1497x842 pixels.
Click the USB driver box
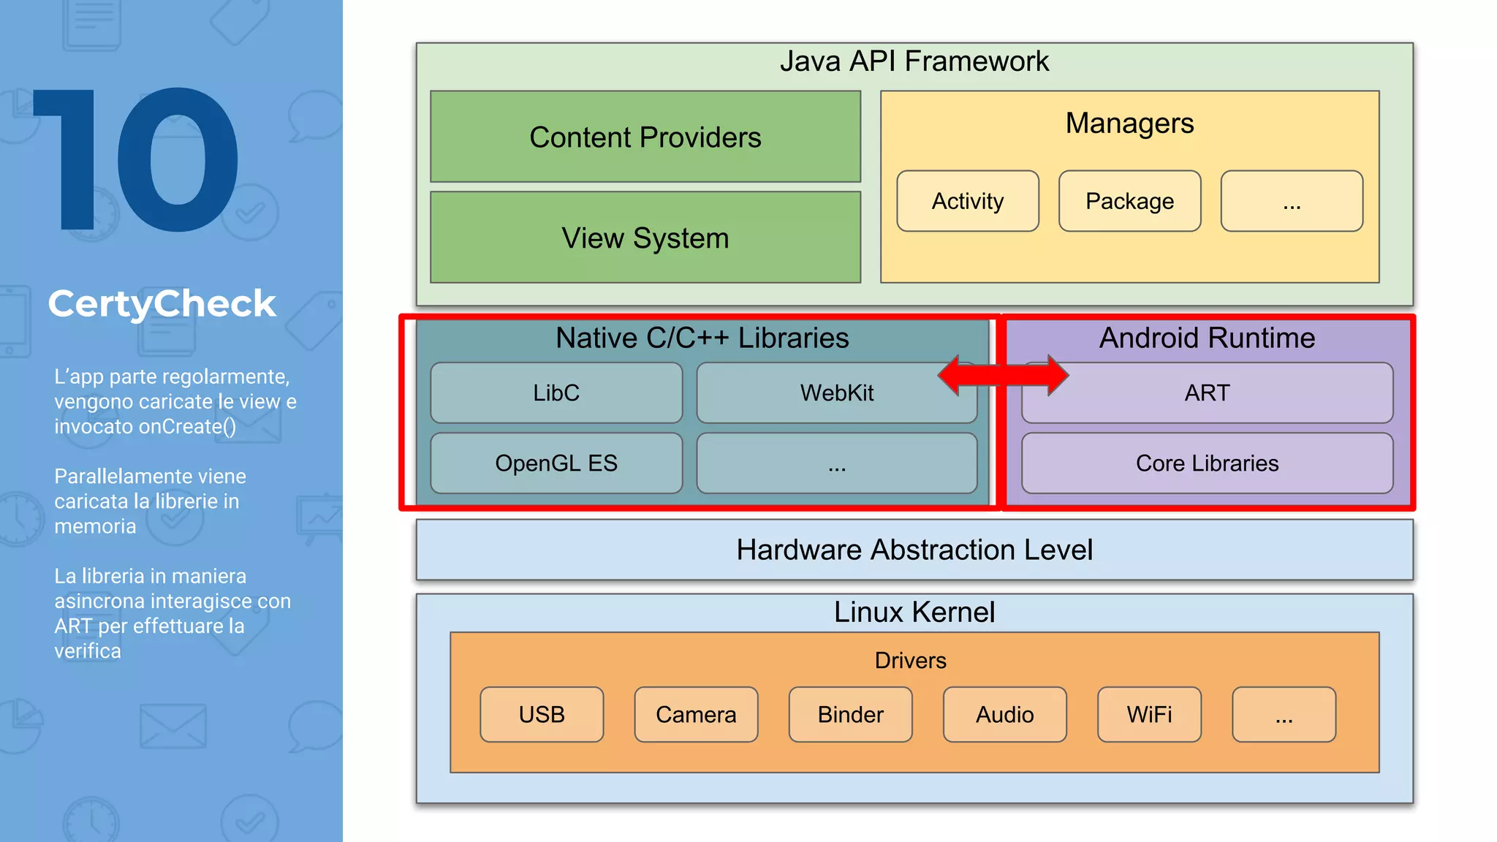pos(542,714)
